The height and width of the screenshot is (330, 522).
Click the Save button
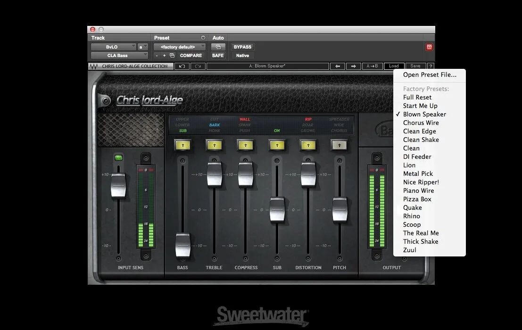(415, 66)
